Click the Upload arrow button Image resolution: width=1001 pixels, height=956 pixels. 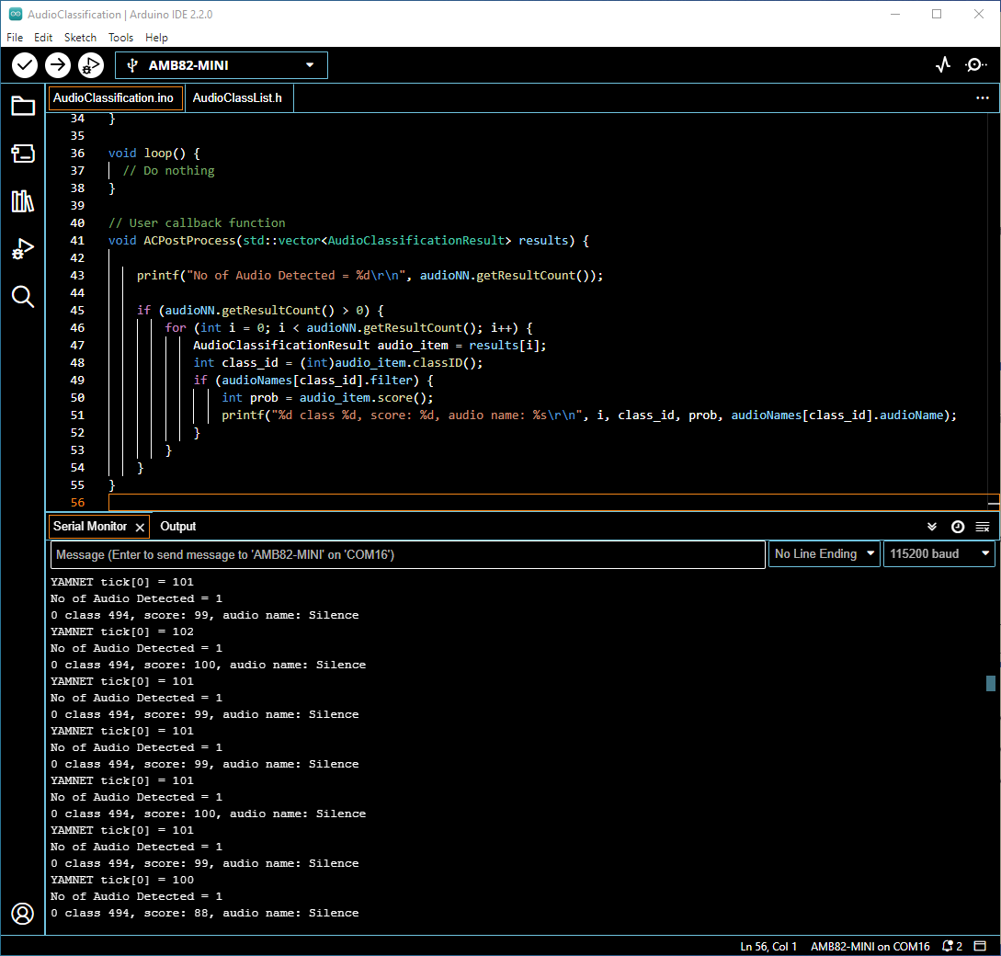point(58,65)
